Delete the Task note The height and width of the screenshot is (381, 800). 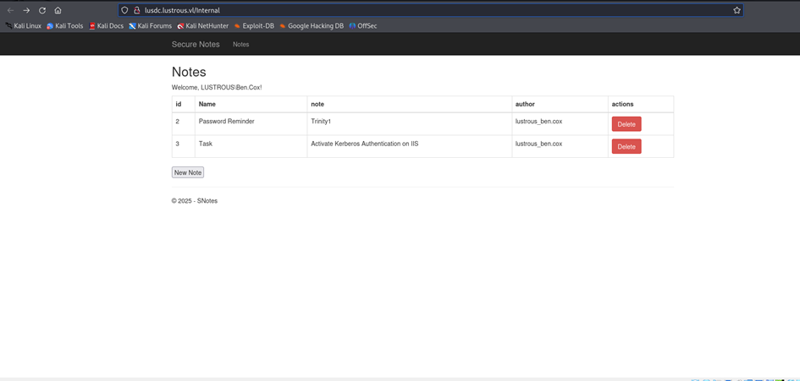626,146
